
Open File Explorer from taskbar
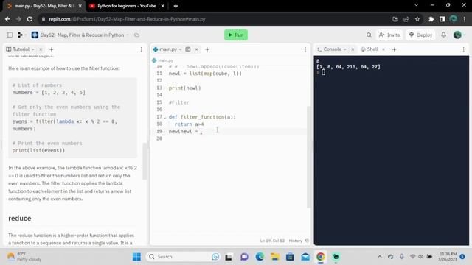[x=275, y=257]
